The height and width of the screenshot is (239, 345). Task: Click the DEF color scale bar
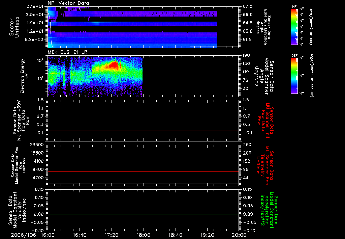click(294, 75)
